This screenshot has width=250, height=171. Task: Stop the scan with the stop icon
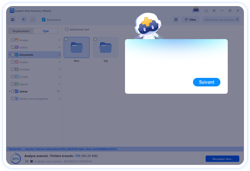click(31, 161)
